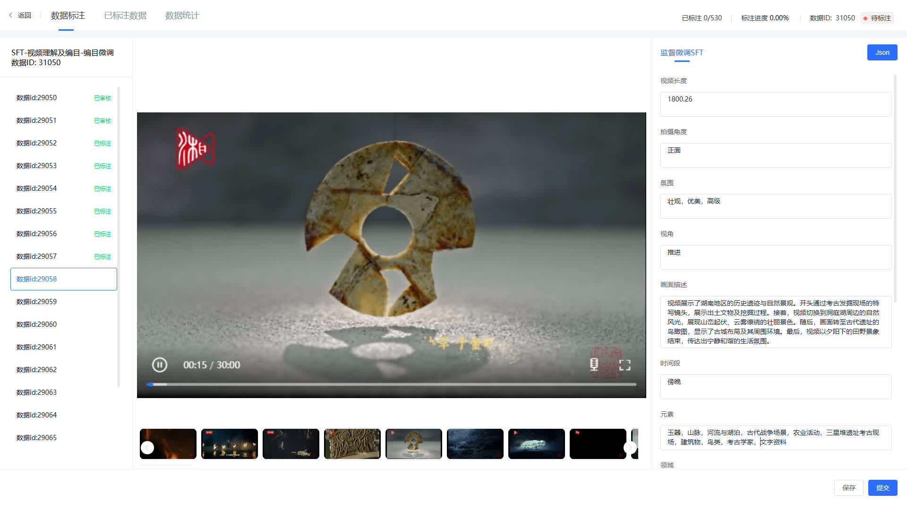Click the 元素 field listing 玉器，山脉
The width and height of the screenshot is (907, 510).
click(x=776, y=438)
